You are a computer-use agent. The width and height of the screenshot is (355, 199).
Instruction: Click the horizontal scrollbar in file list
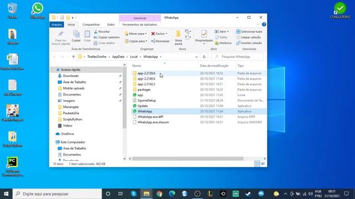click(187, 159)
